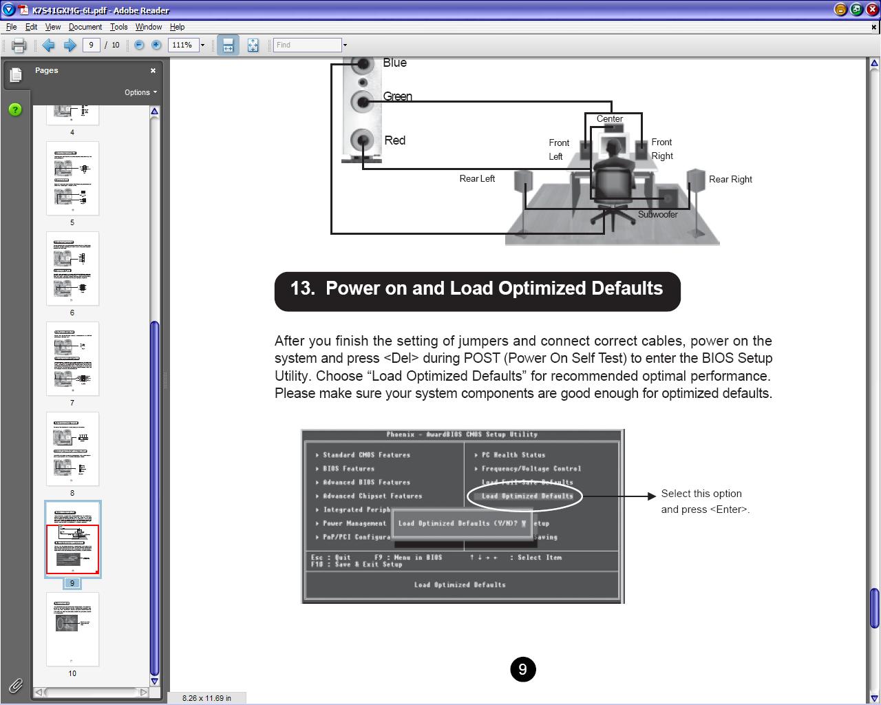Click the Blue audio jack label
Viewport: 881px width, 705px height.
[x=394, y=63]
